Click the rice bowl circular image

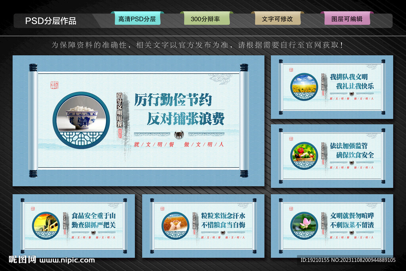point(81,120)
